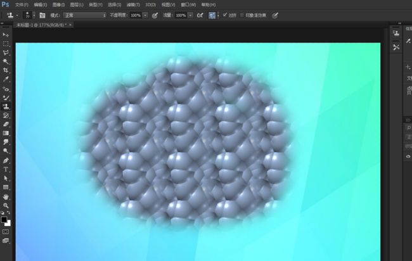
Task: Click the opacity 100% input field
Action: tap(135, 15)
